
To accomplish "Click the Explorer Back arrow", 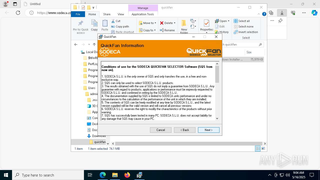I will (76, 44).
